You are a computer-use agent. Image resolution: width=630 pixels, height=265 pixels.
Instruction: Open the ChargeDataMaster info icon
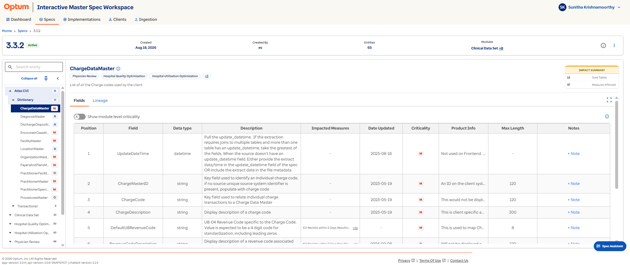point(118,69)
